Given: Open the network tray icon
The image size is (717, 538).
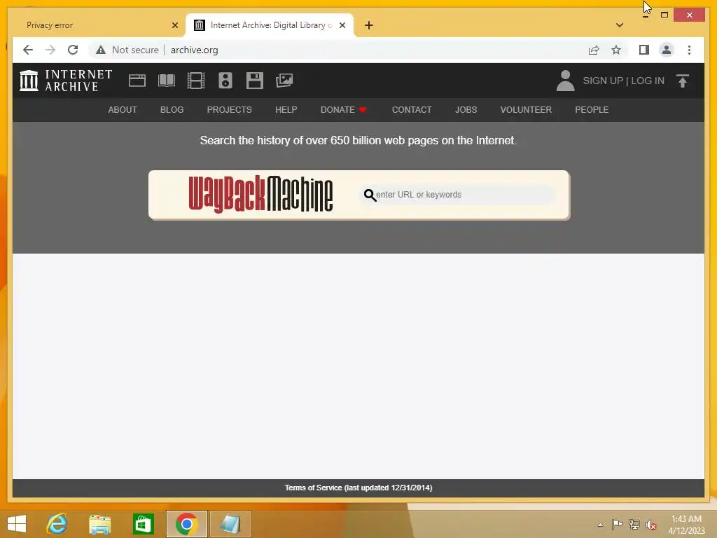Looking at the screenshot, I should 634,524.
